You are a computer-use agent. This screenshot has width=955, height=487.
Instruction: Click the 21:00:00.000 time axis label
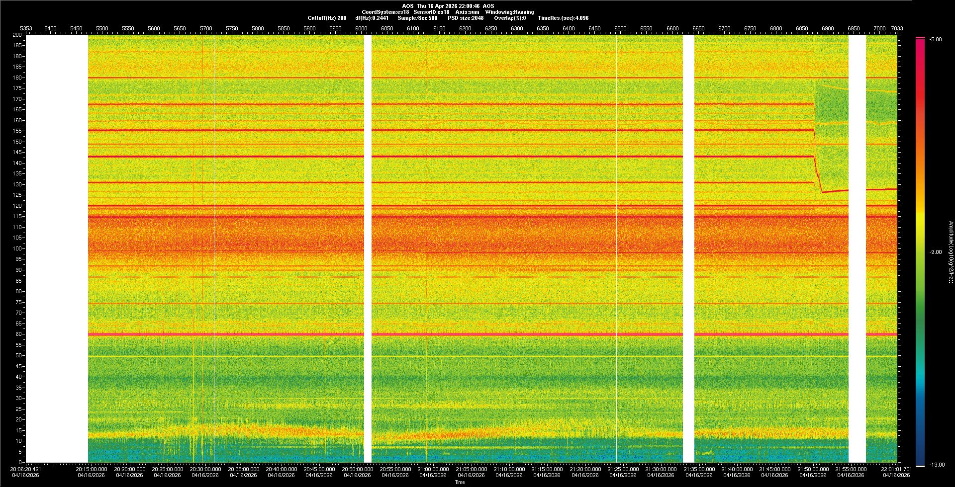point(433,469)
